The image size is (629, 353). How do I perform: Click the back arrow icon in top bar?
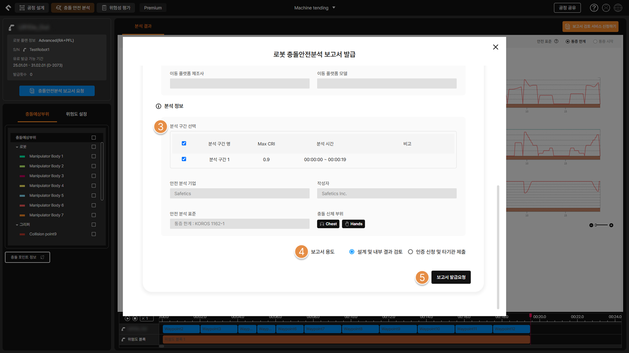(8, 8)
